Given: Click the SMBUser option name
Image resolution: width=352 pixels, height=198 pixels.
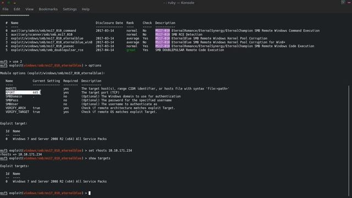Looking at the screenshot, I should (12, 104).
